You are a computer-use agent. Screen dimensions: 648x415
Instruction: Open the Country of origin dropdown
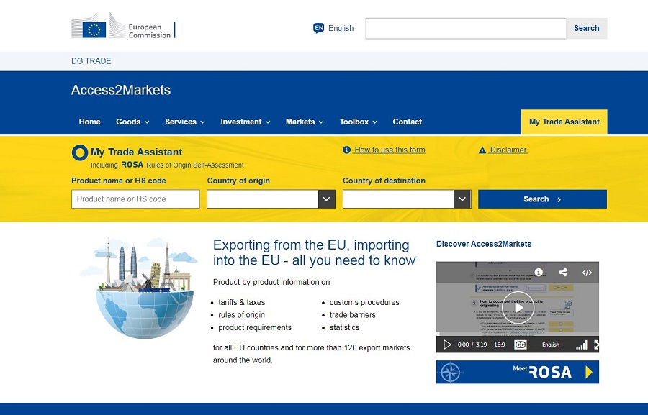coord(326,199)
